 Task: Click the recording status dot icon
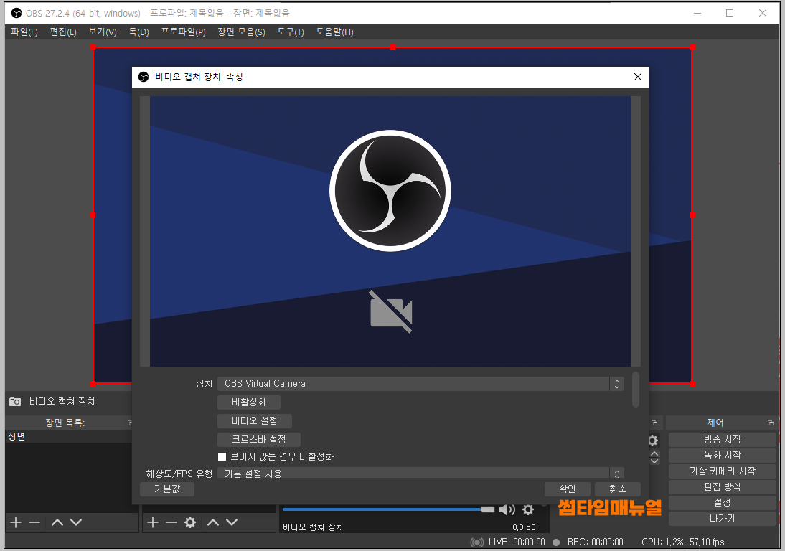tap(555, 542)
